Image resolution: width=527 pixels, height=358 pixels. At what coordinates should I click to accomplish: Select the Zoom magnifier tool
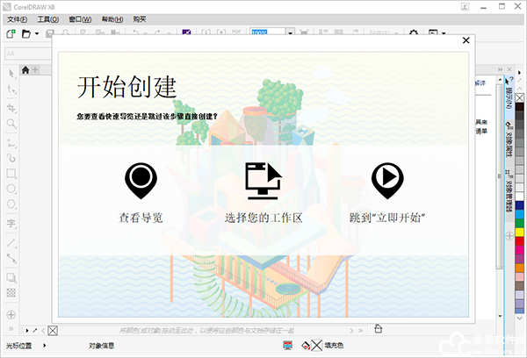coord(11,124)
